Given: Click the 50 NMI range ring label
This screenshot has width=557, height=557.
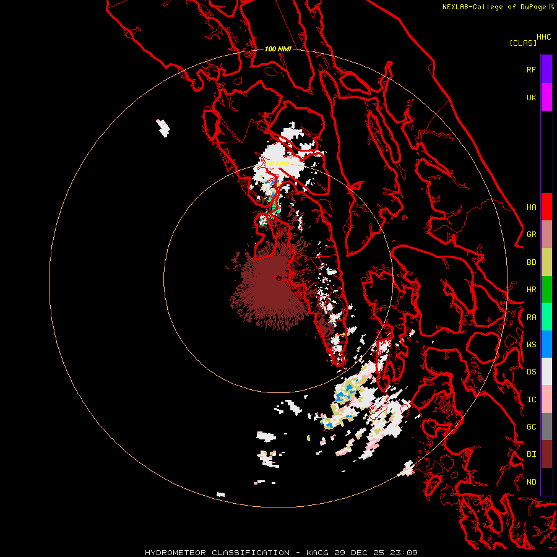Looking at the screenshot, I should [x=278, y=163].
